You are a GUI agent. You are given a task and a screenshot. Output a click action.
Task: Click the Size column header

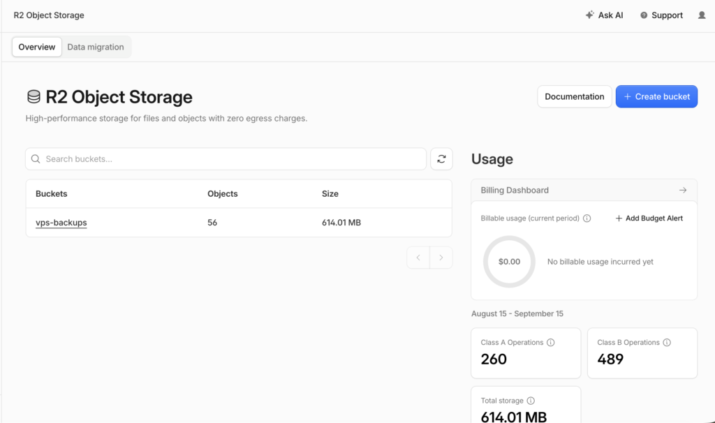pos(330,194)
